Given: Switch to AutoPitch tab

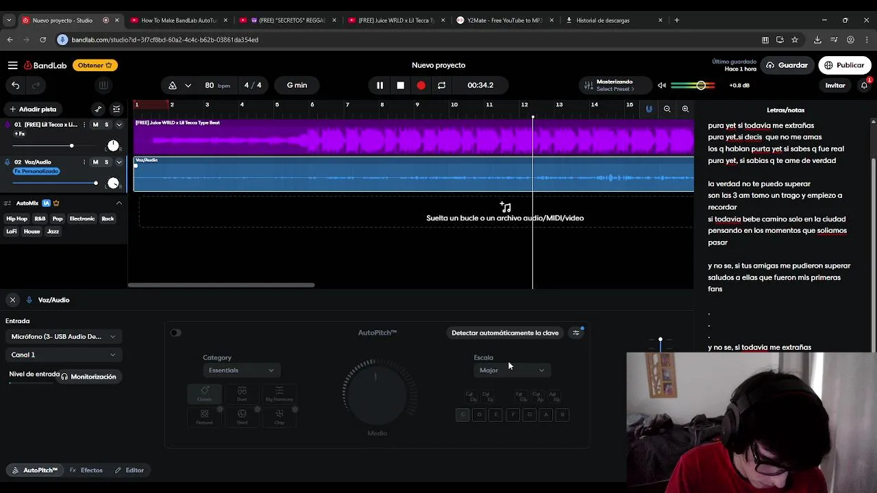Looking at the screenshot, I should click(x=35, y=470).
